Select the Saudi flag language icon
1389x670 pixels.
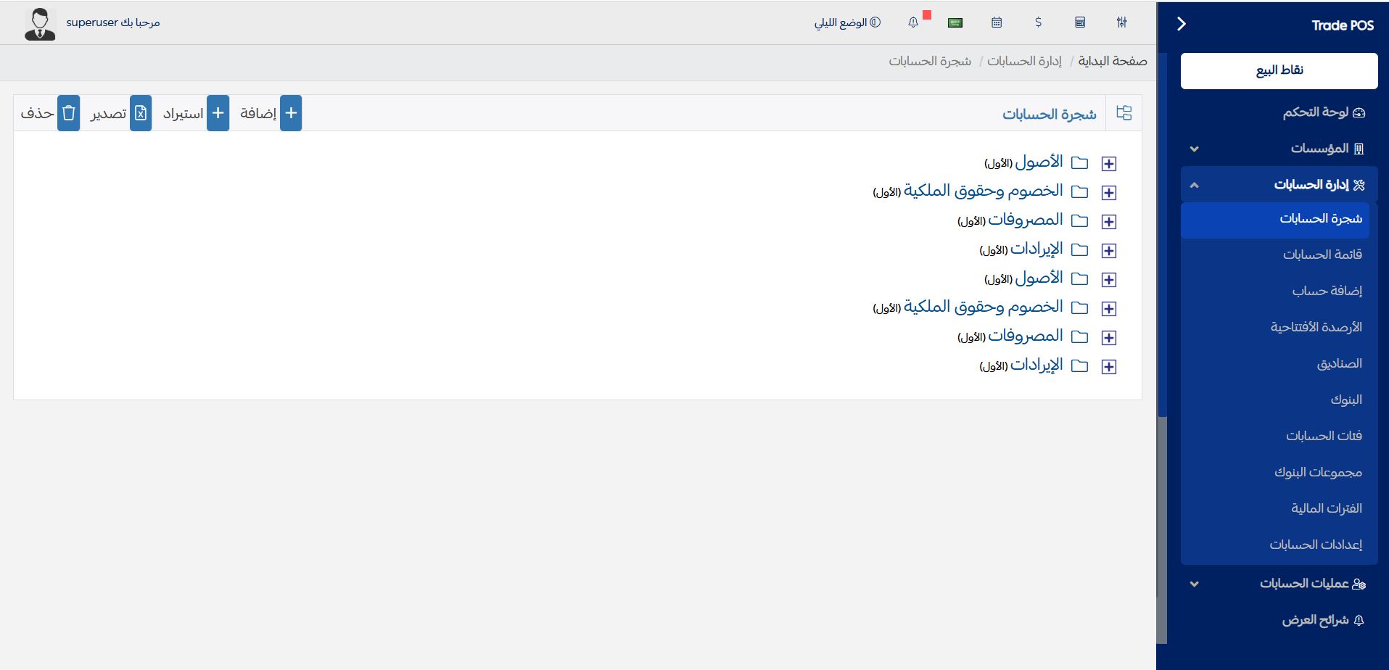(x=955, y=22)
